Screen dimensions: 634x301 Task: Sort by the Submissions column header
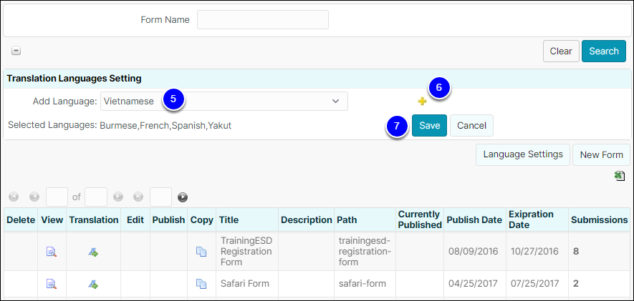tap(599, 220)
